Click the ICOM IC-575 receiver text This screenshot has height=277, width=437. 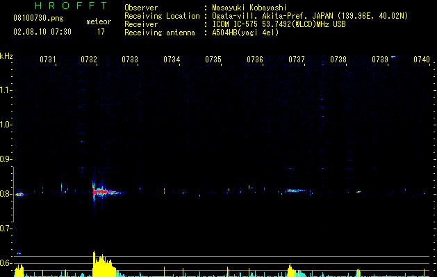click(x=279, y=24)
